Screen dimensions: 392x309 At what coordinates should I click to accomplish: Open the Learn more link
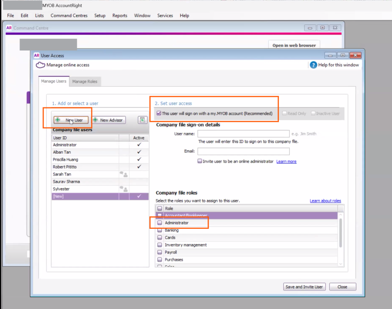coord(286,162)
